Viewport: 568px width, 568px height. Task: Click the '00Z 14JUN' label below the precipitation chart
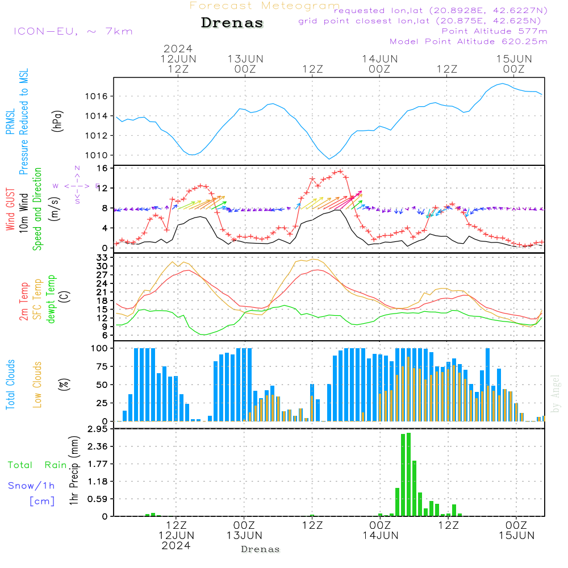click(x=381, y=531)
